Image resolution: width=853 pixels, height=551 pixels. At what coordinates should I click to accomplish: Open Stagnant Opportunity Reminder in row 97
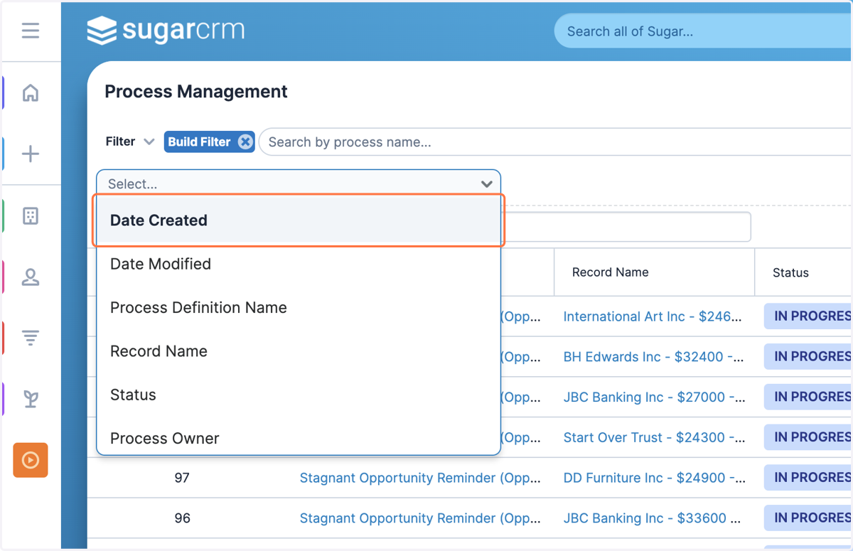420,478
